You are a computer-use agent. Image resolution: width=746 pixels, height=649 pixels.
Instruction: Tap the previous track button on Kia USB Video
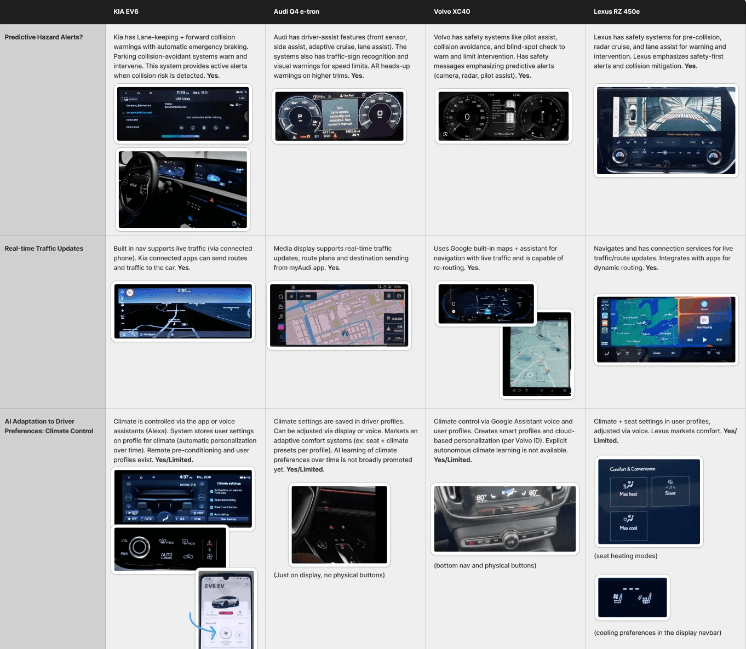click(x=181, y=128)
